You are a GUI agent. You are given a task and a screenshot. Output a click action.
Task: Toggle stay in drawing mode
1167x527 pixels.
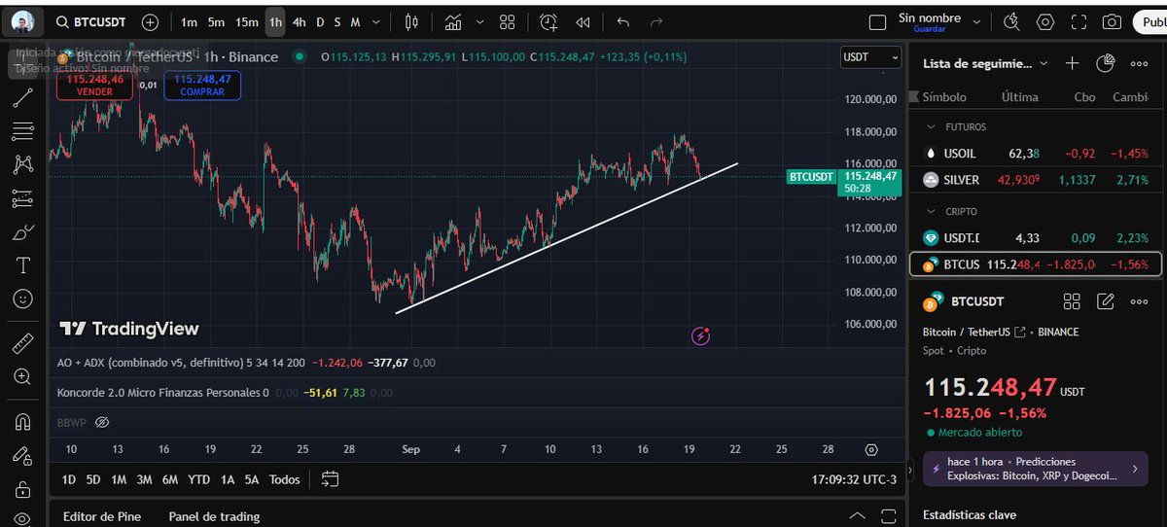click(x=23, y=455)
